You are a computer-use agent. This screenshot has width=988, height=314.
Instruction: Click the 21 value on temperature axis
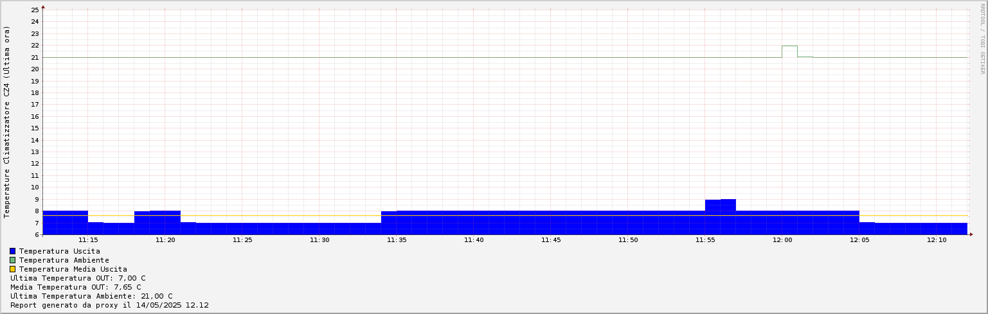[35, 57]
